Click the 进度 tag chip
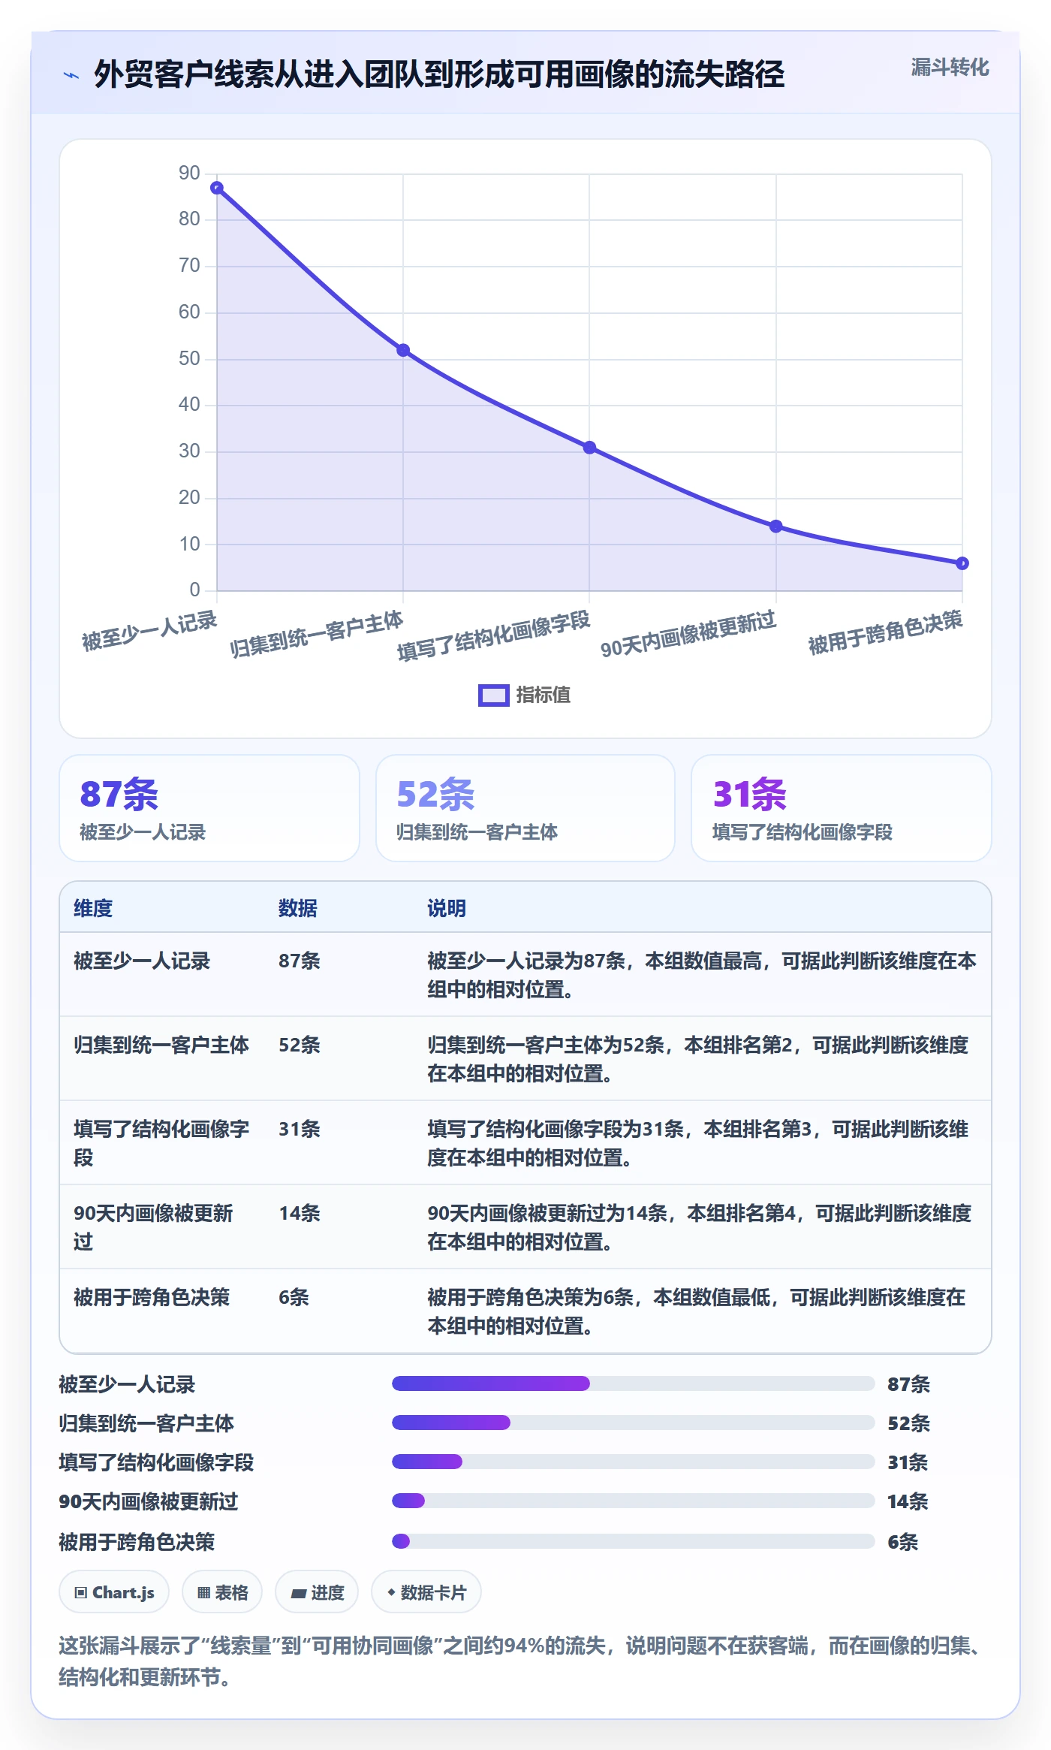Screen dimensions: 1051x1750 (x=317, y=1592)
